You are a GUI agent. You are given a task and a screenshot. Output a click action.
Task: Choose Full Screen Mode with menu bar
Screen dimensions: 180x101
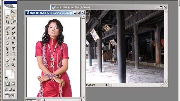point(10,89)
